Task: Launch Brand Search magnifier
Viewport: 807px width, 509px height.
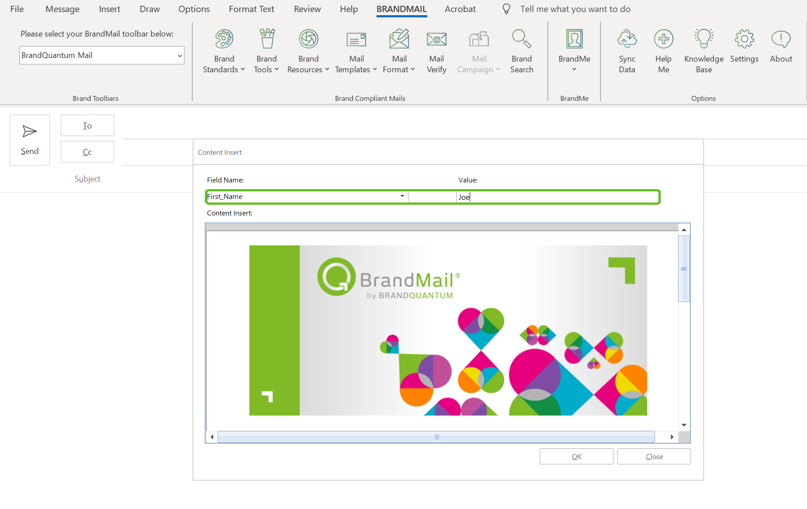Action: [521, 39]
